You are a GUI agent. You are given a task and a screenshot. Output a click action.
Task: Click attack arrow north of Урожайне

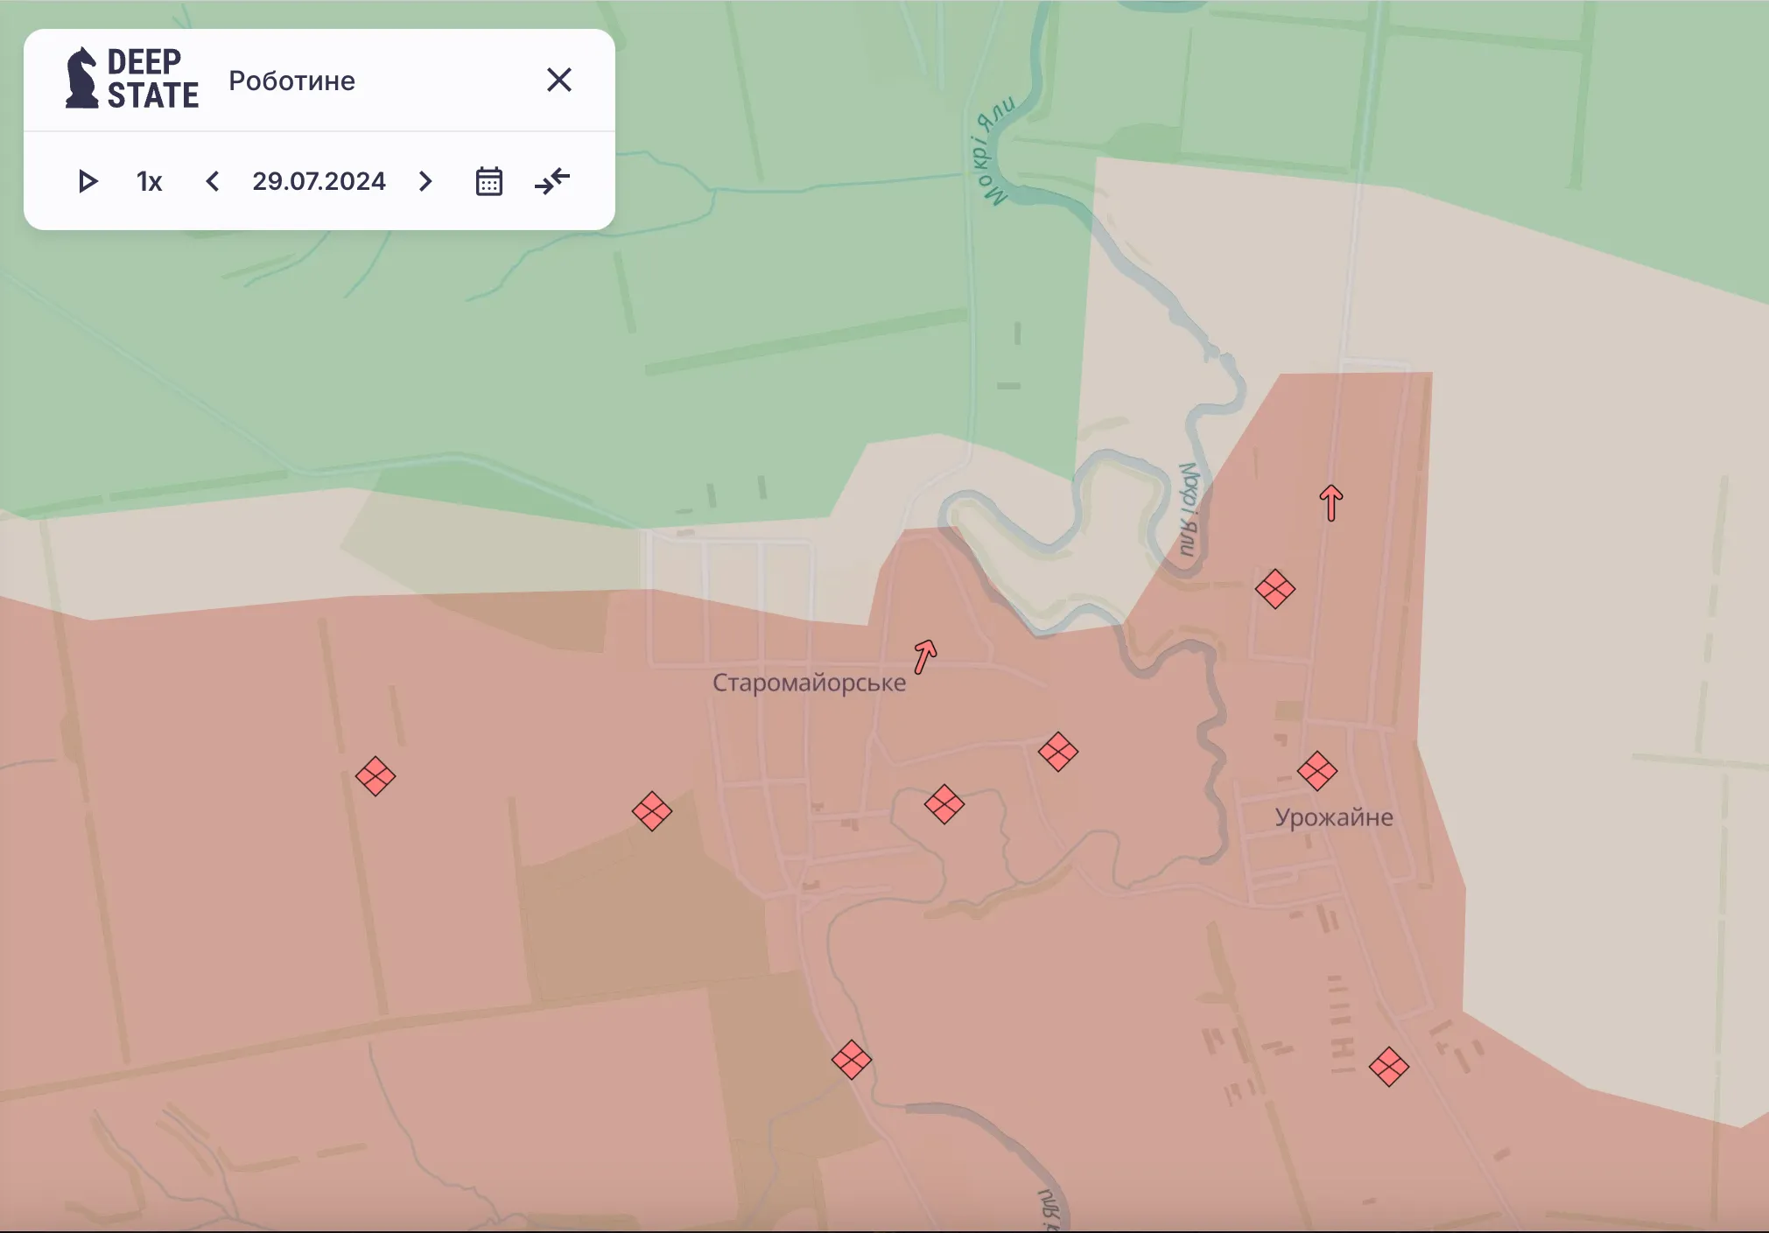click(x=1330, y=503)
